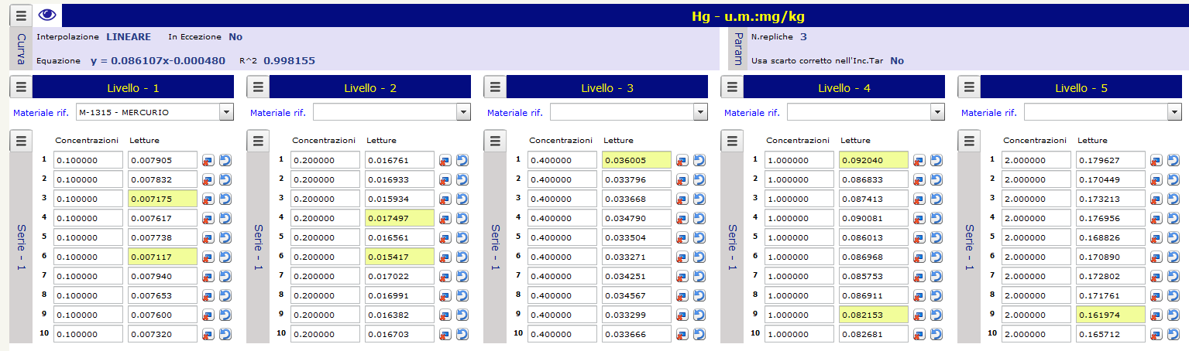The image size is (1189, 351).
Task: Click red-X icon beside reading 0.007175
Action: pos(208,199)
